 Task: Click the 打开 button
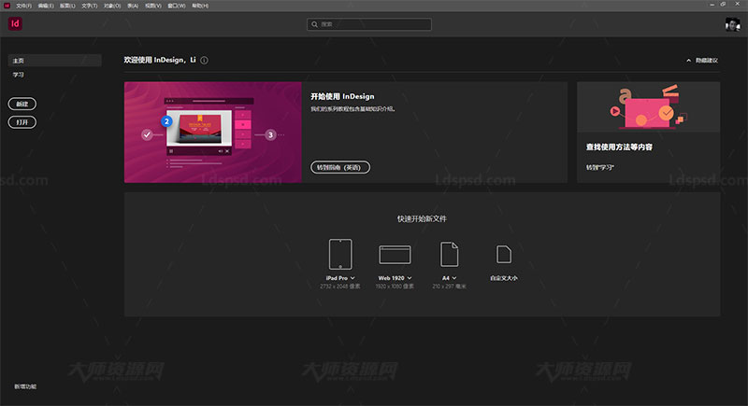tap(22, 122)
